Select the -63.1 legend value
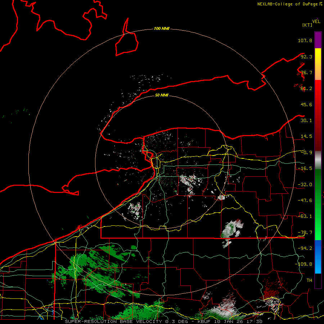Screen dimensions: 324x324 [x=305, y=216]
